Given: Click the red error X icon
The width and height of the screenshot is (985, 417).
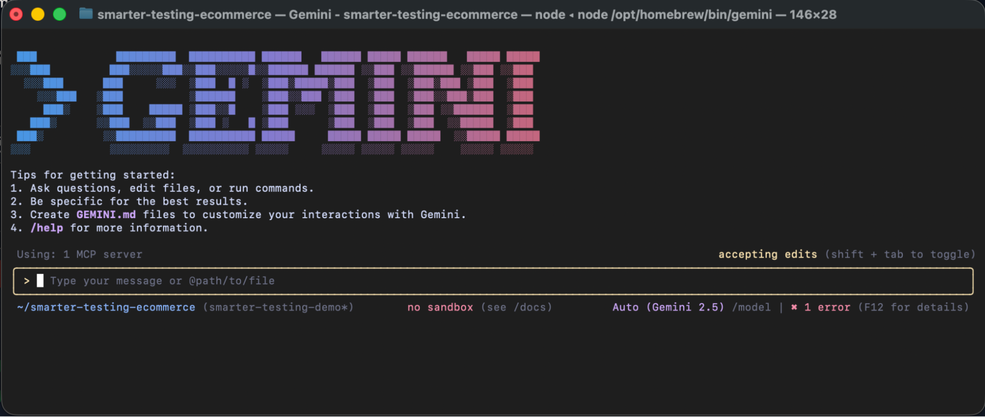Looking at the screenshot, I should pyautogui.click(x=794, y=307).
